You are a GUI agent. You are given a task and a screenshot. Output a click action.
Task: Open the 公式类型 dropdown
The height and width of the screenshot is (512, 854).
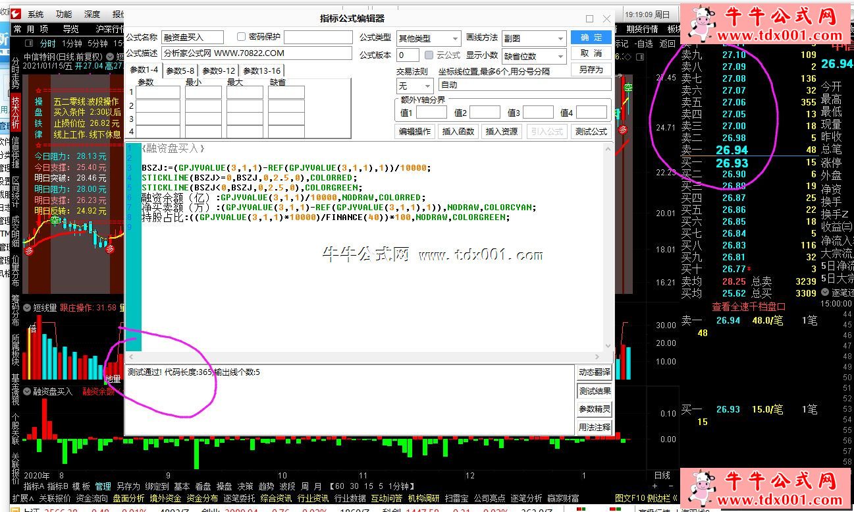pyautogui.click(x=428, y=38)
